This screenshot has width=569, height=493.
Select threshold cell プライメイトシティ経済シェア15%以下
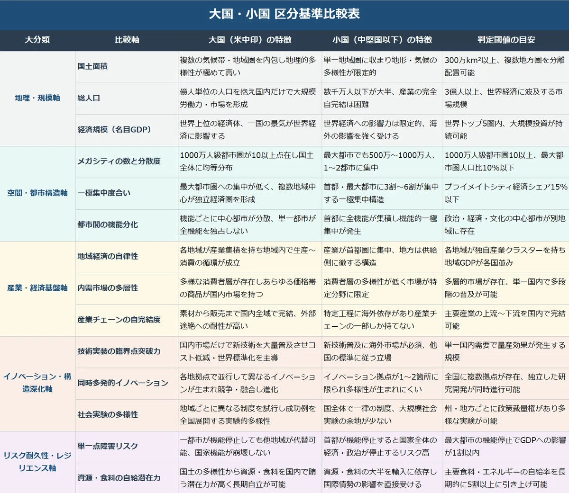coord(506,194)
